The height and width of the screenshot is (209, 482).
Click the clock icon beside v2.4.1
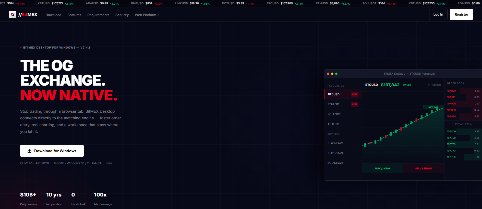pos(22,163)
